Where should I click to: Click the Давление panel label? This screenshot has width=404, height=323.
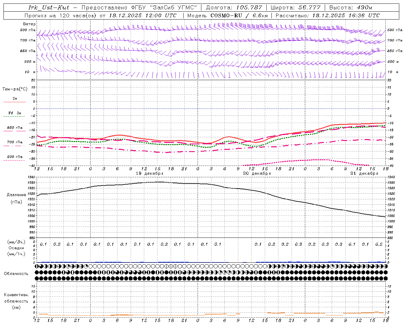(16, 195)
